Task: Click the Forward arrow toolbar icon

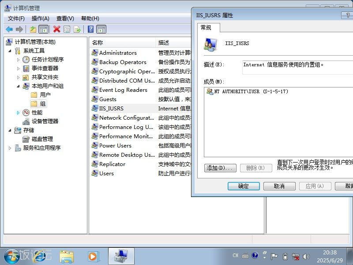Action: click(19, 29)
